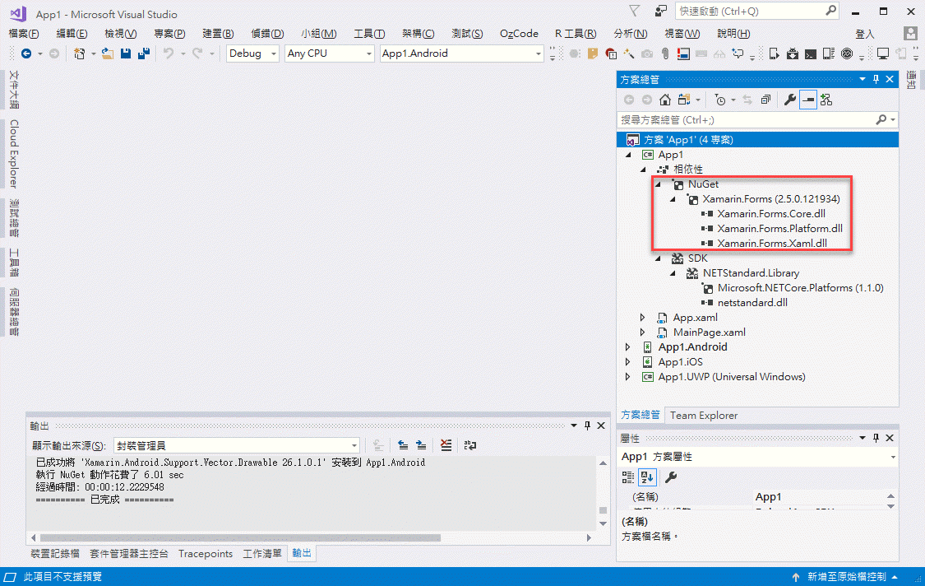
Task: Click the Home icon in Solution Explorer
Action: click(x=665, y=100)
